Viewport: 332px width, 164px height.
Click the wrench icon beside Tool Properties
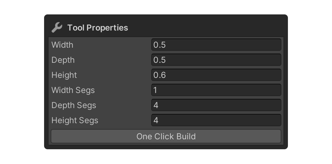[56, 27]
